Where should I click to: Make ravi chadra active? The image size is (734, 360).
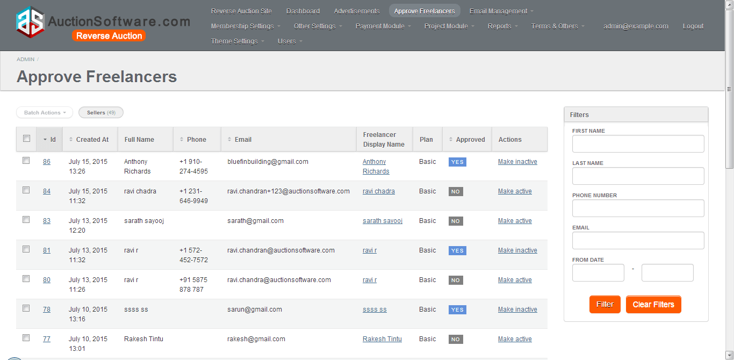[x=515, y=191]
